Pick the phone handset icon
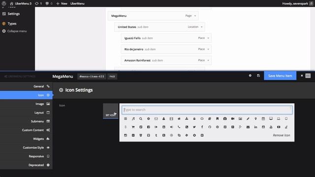Image resolution: width=315 pixels, height=177 pixels. [179, 127]
